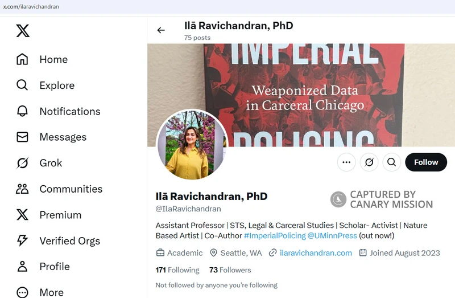
Task: Open the Communities people icon
Action: coord(22,189)
